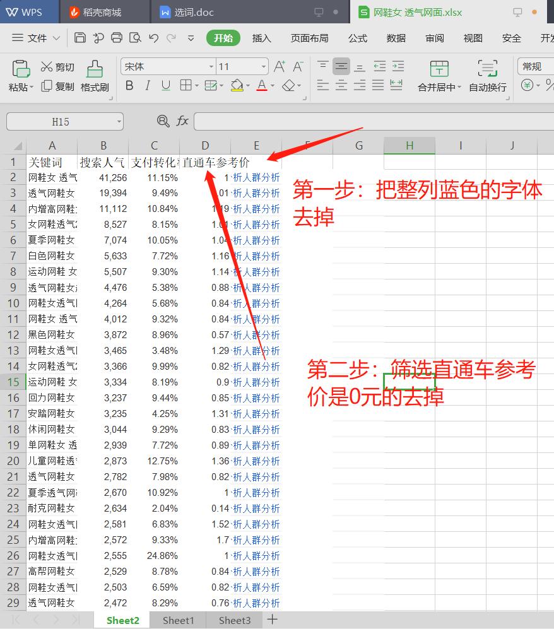The image size is (554, 629).
Task: Switch to the 公式 ribbon tab
Action: (357, 38)
